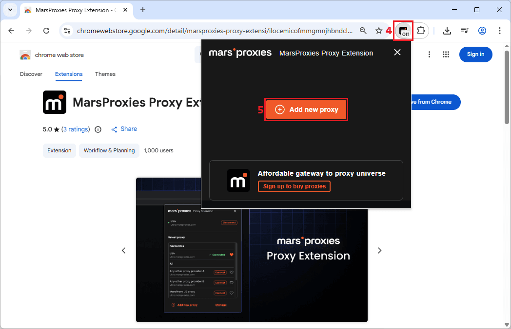Image resolution: width=511 pixels, height=329 pixels.
Task: Reload the current page
Action: click(x=46, y=31)
